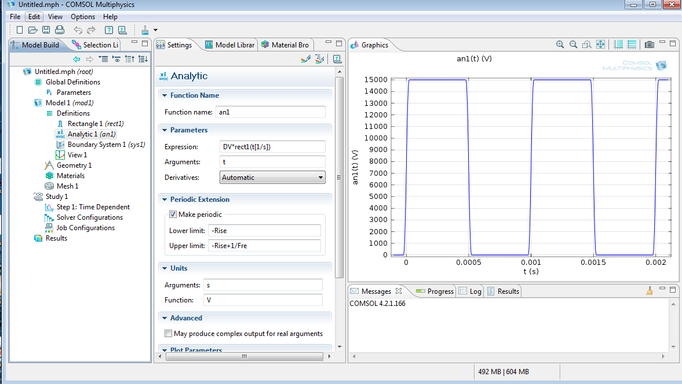Undo the last action
This screenshot has width=682, height=384.
(78, 30)
